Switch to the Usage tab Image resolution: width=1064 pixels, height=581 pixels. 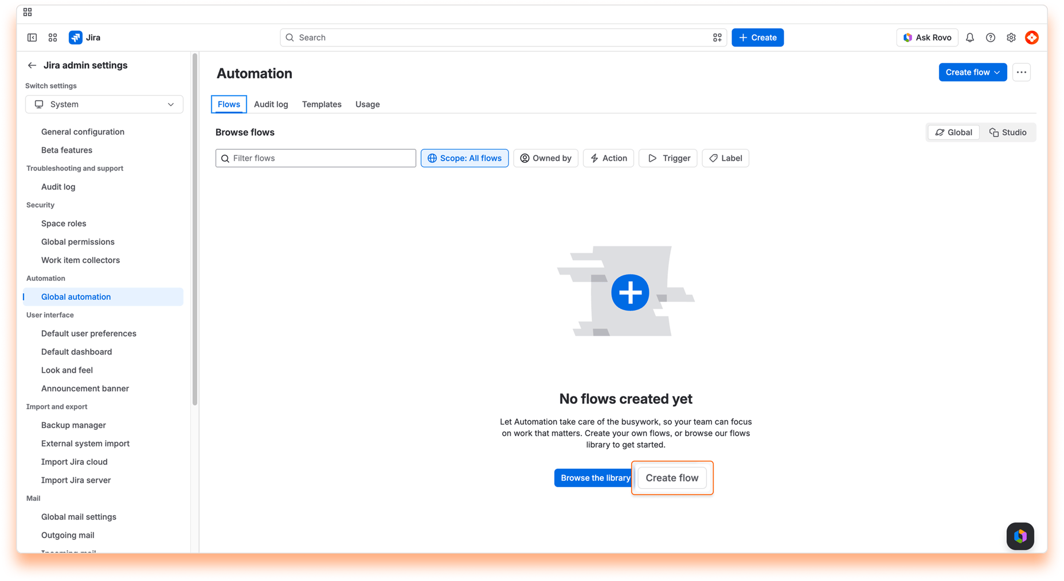pos(367,104)
